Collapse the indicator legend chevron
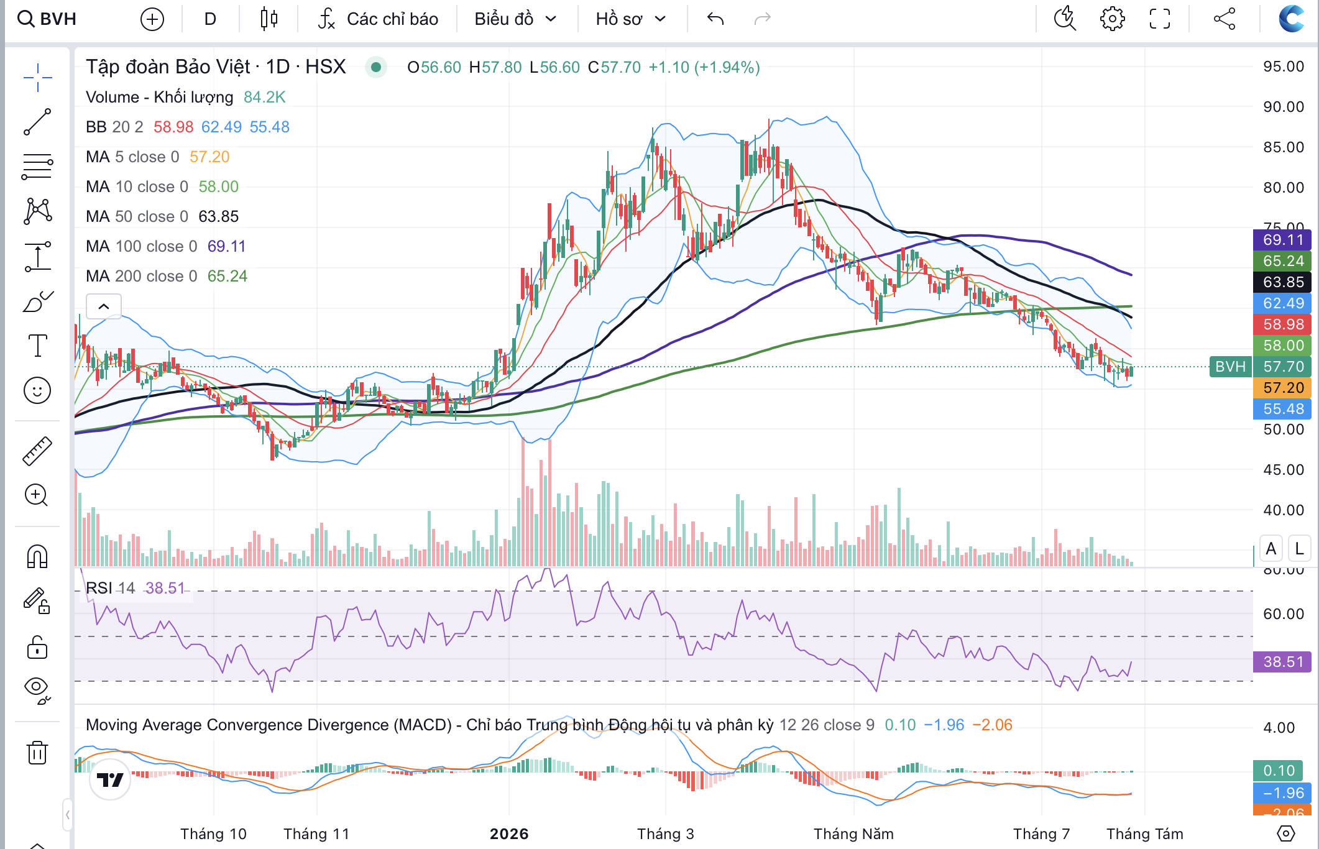The width and height of the screenshot is (1319, 849). tap(104, 306)
